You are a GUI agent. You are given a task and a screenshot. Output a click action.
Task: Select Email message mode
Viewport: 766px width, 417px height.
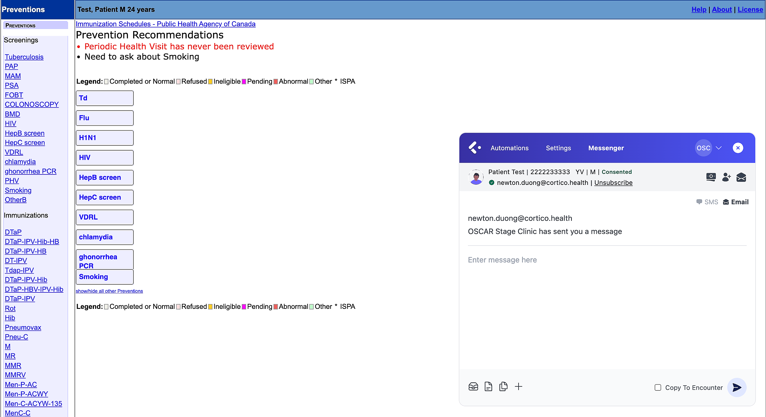[736, 202]
